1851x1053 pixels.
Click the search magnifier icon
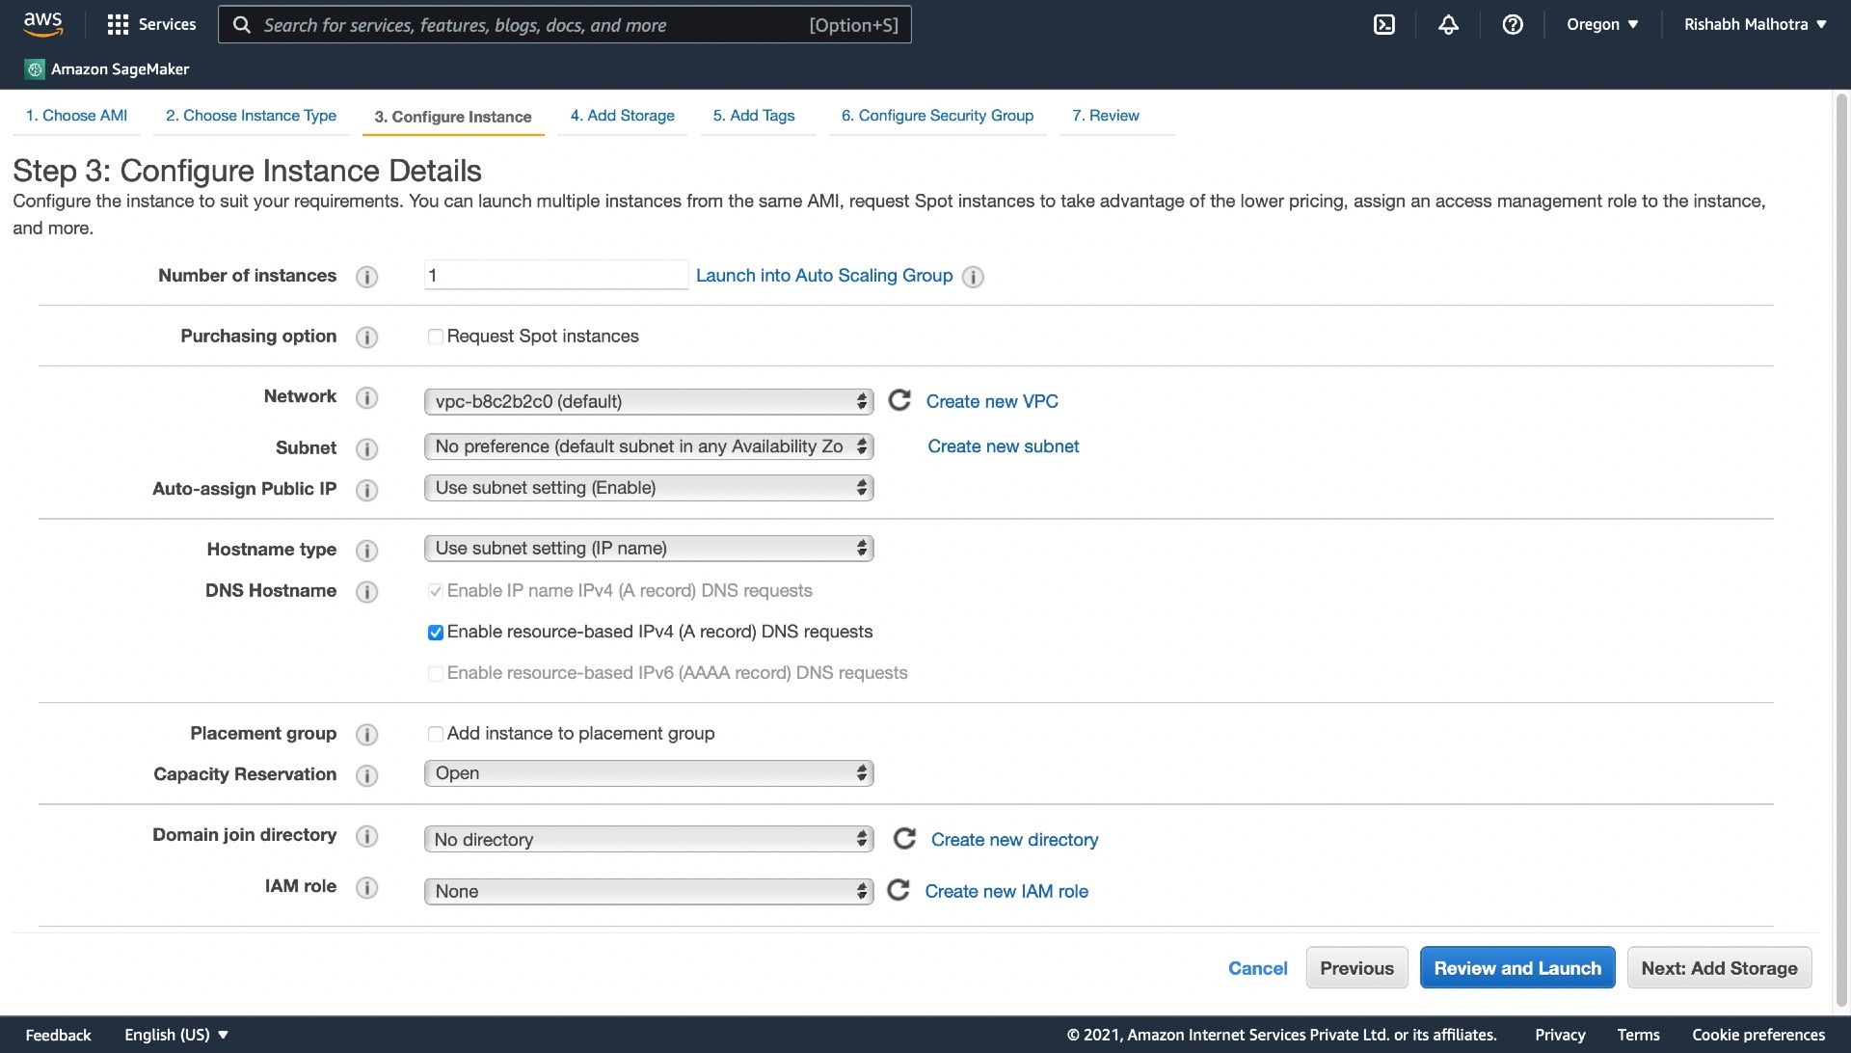[242, 25]
